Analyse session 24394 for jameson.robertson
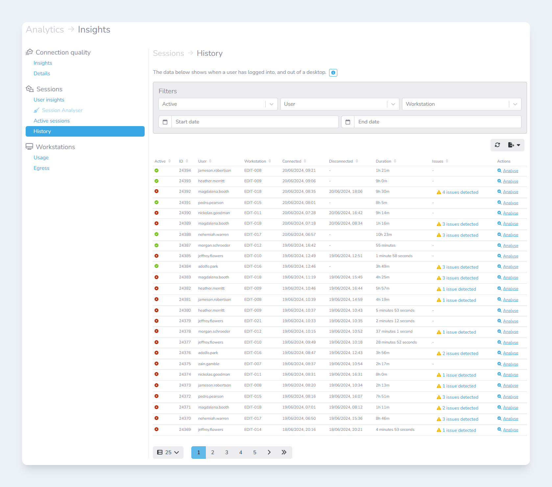Screen dimensions: 552x487 (x=510, y=171)
